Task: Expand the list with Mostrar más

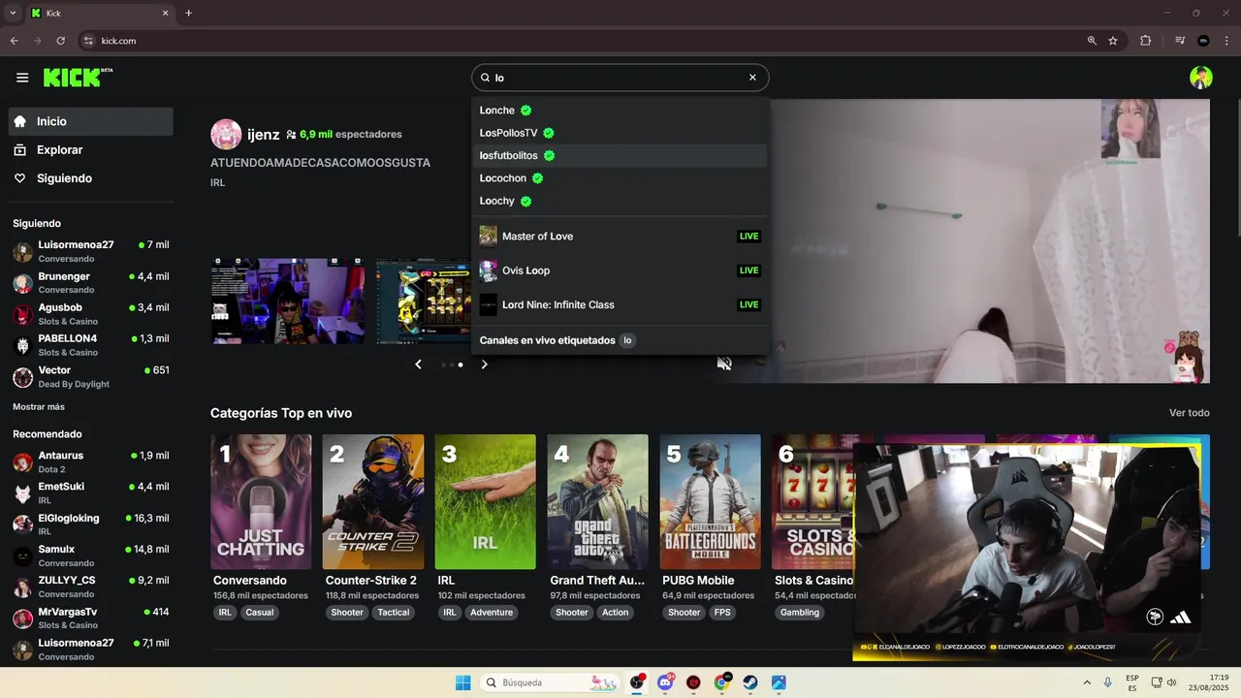Action: tap(39, 407)
